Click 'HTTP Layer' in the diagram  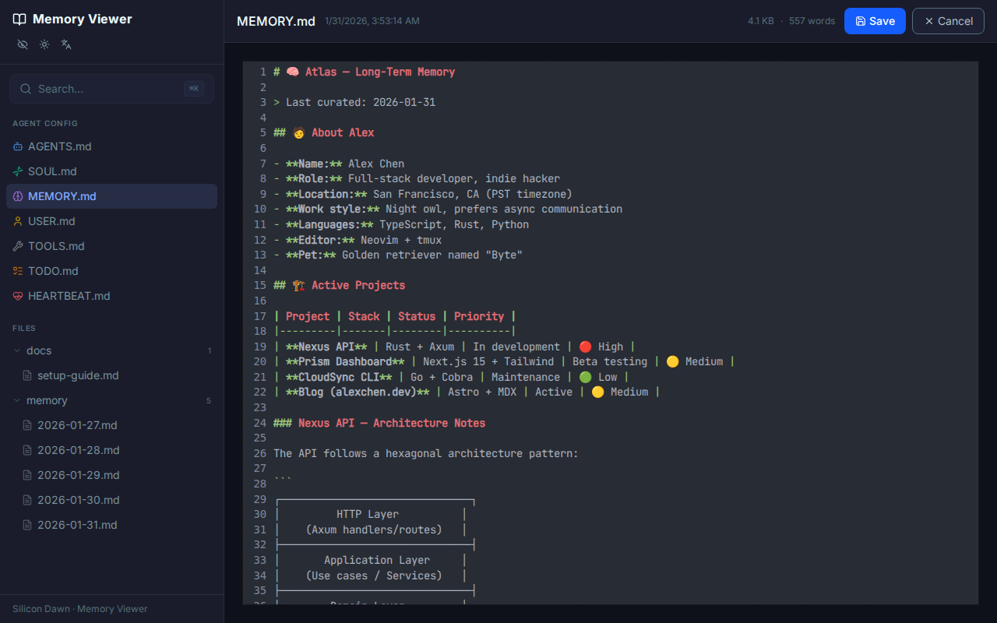pyautogui.click(x=368, y=514)
